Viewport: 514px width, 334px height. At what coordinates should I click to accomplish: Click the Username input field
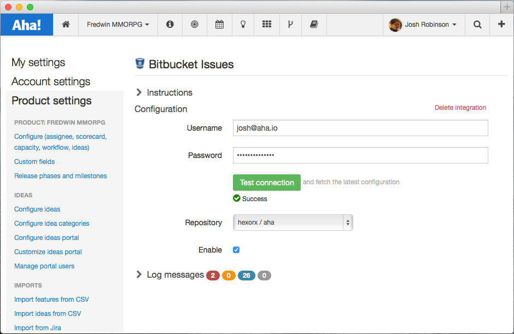(x=360, y=128)
